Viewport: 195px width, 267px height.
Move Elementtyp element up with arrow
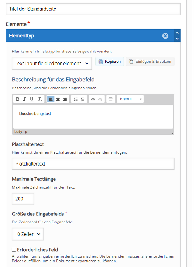[177, 33]
